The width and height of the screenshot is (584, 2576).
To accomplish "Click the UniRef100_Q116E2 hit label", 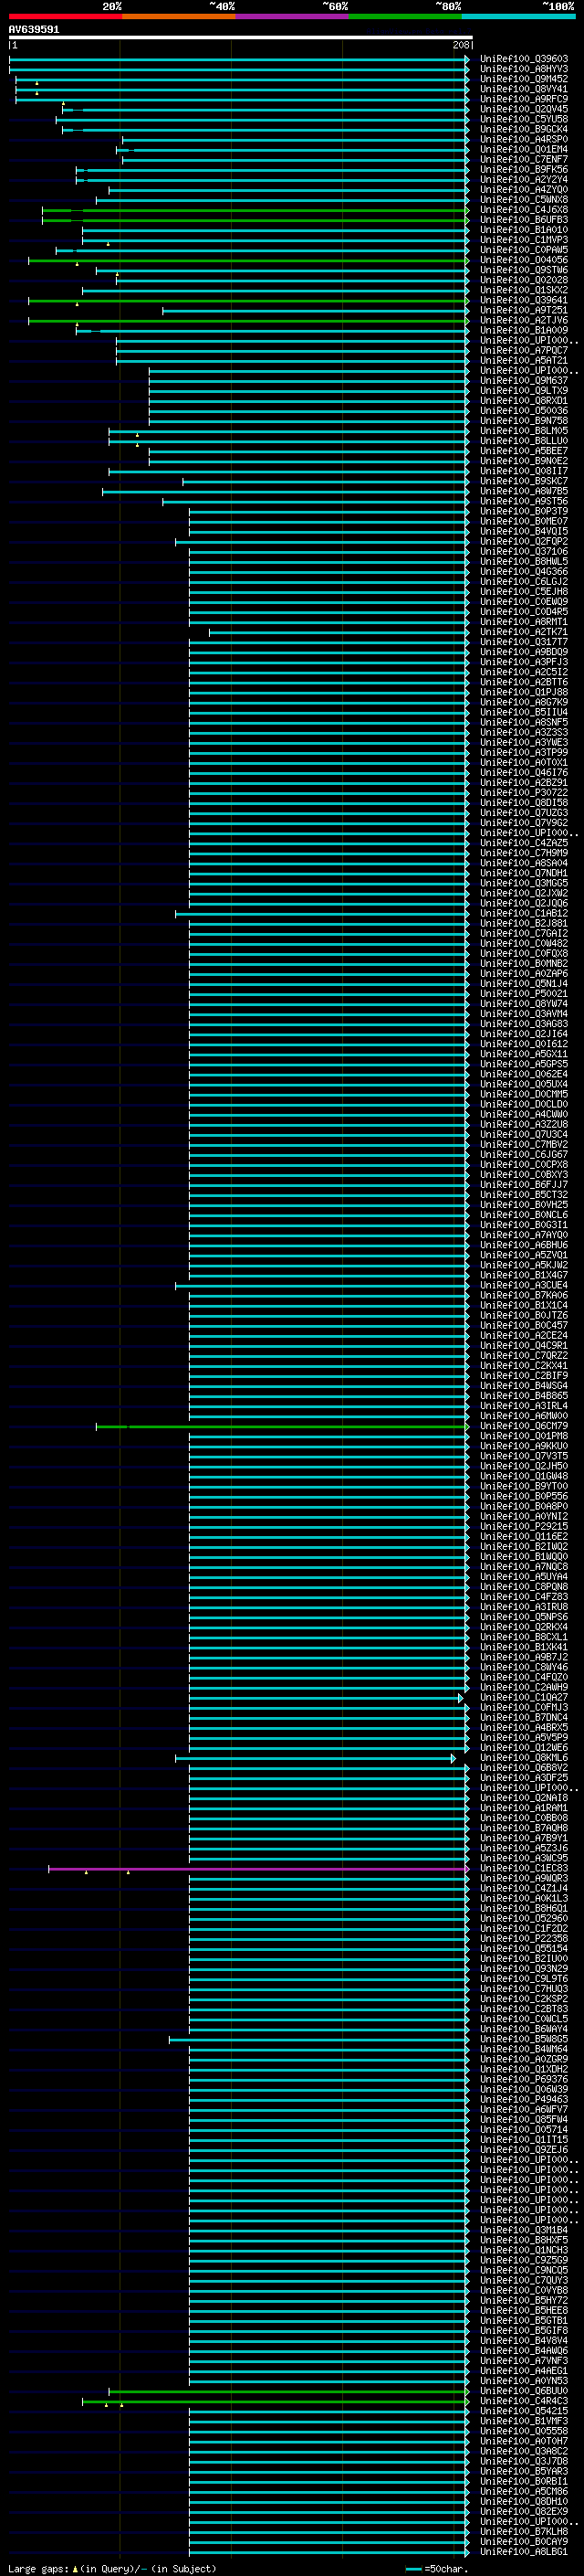I will click(524, 1536).
